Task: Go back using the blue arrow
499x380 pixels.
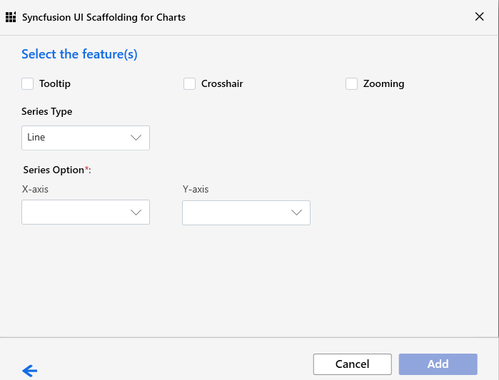Action: pyautogui.click(x=29, y=371)
